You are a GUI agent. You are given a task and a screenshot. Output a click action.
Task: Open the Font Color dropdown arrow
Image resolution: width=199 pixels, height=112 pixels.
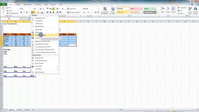pyautogui.click(x=44, y=12)
